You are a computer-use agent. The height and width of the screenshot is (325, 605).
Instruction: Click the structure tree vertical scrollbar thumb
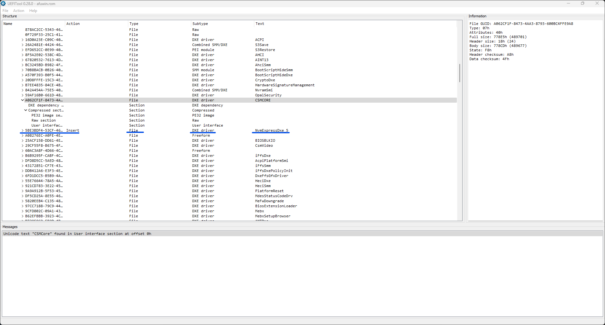click(460, 73)
